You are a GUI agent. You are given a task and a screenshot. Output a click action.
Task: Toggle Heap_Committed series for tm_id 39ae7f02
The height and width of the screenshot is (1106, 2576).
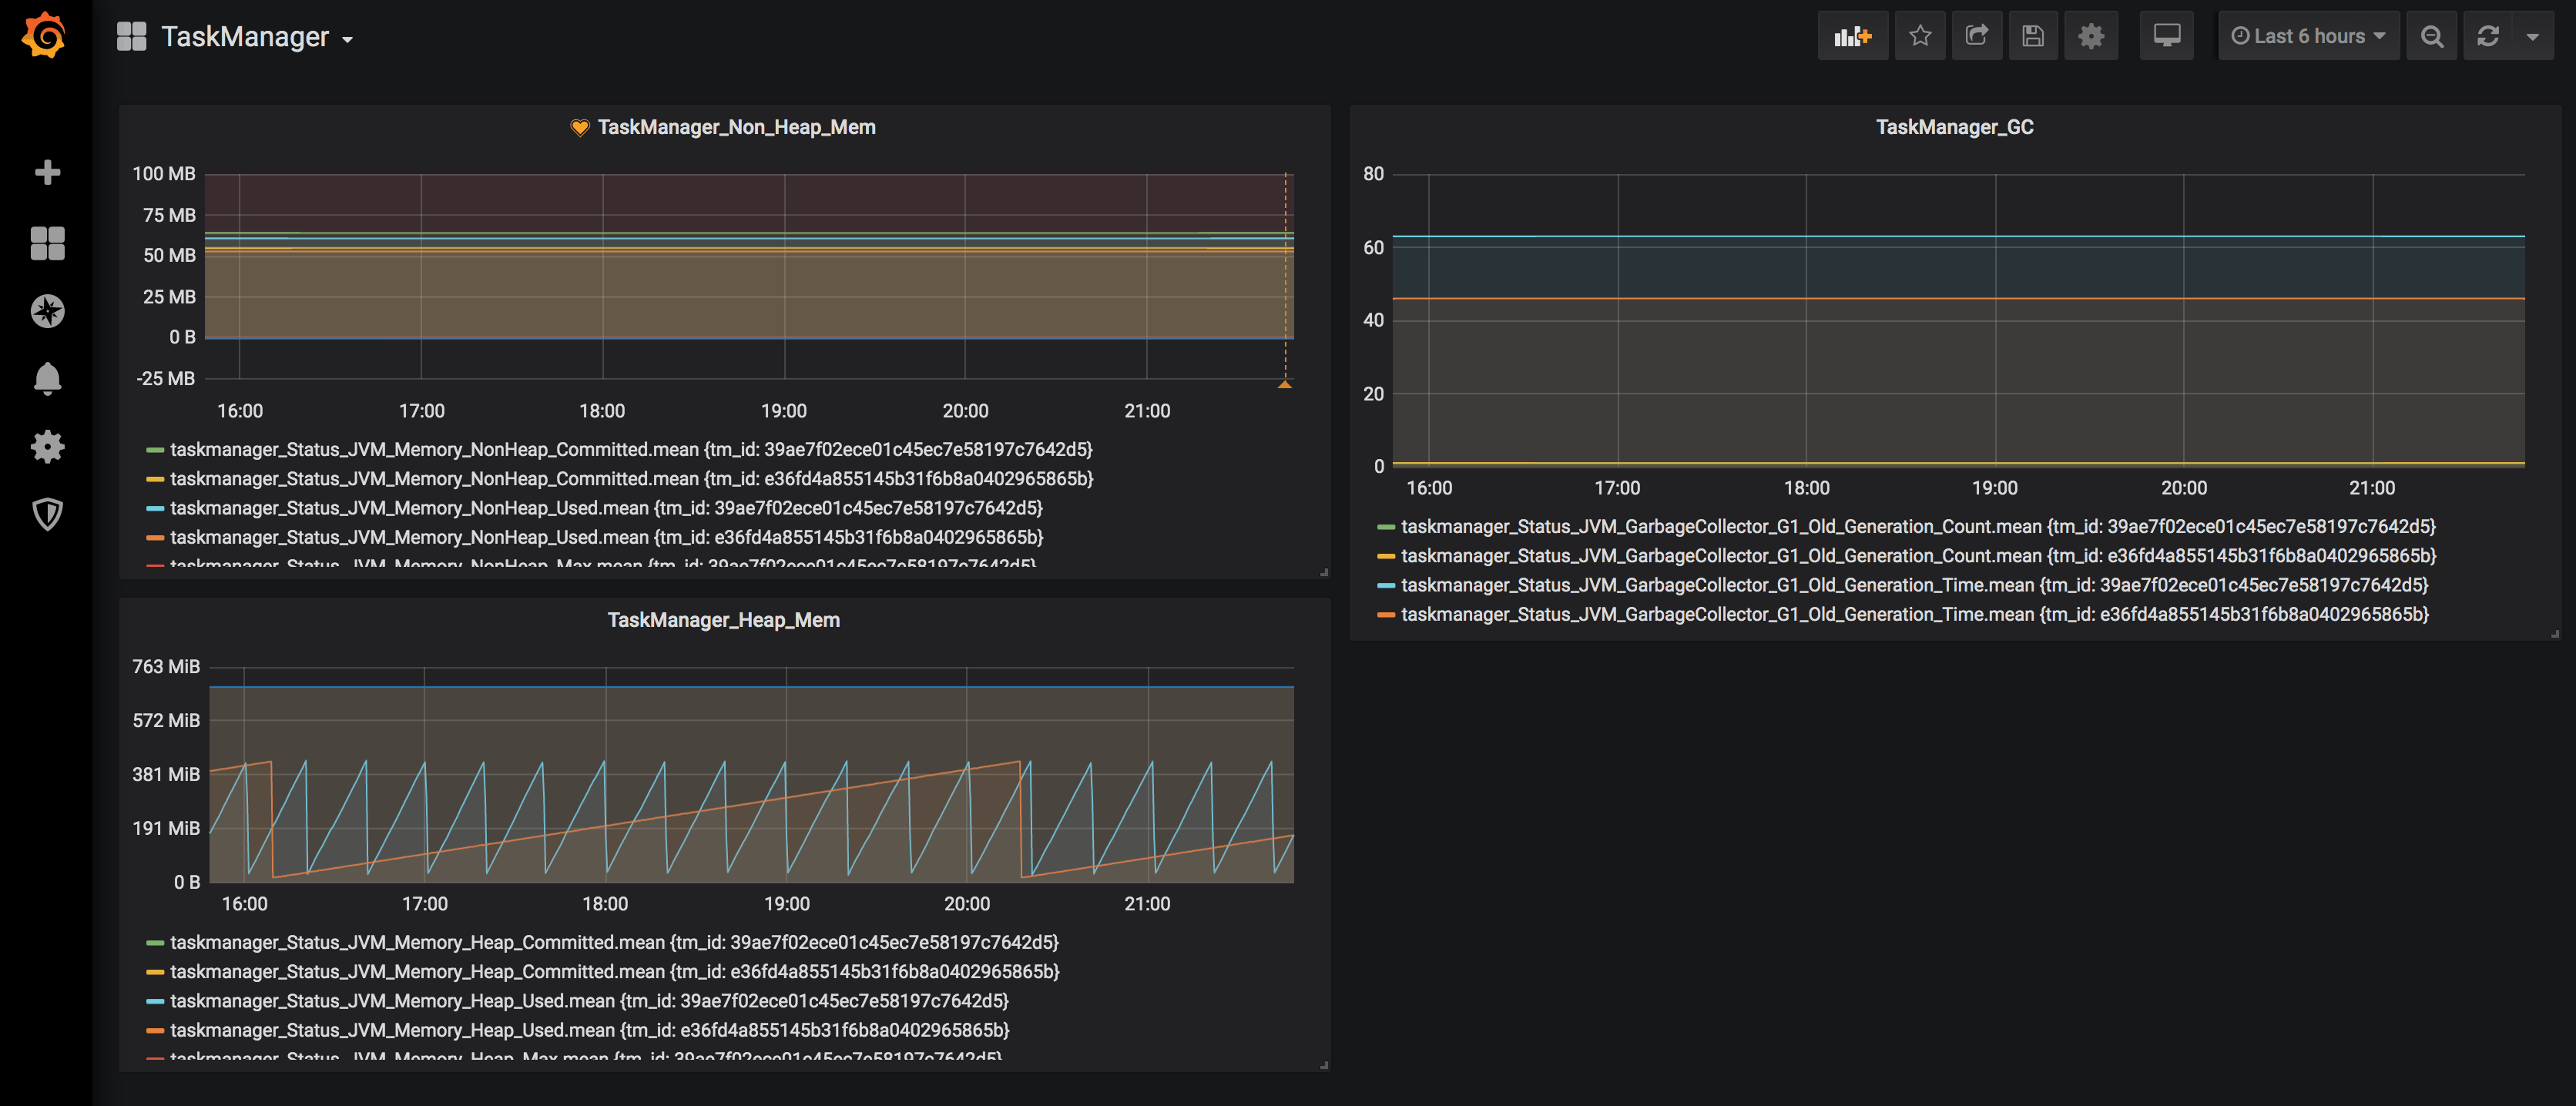coord(614,942)
